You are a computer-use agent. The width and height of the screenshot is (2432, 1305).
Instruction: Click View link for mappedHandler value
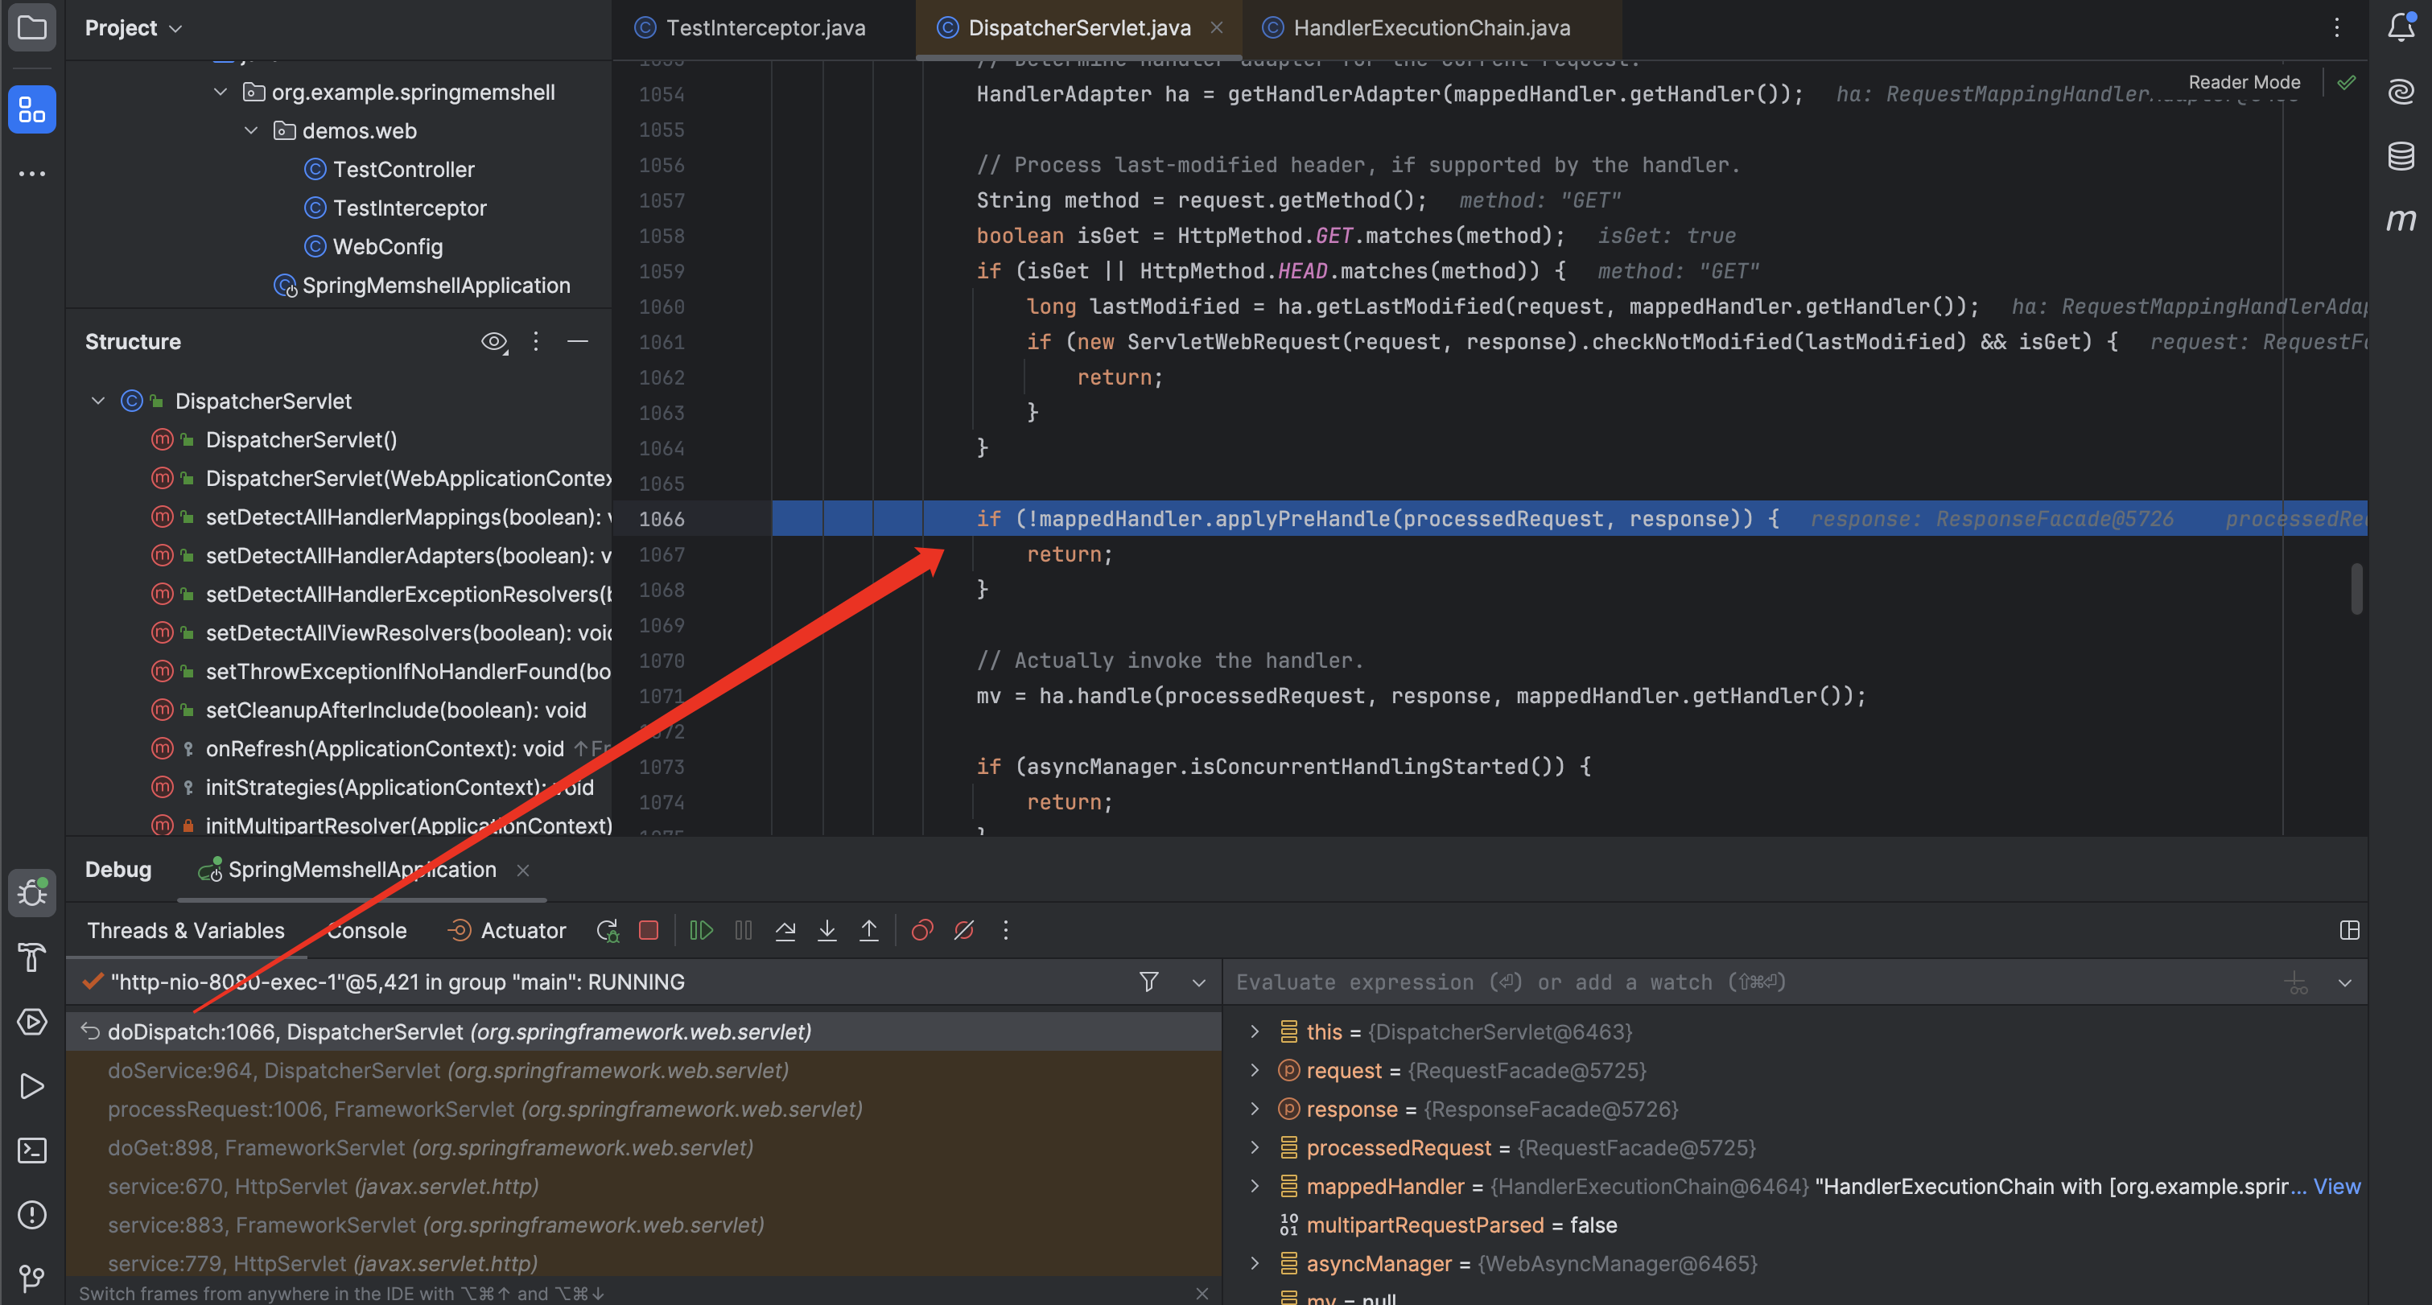click(2335, 1186)
